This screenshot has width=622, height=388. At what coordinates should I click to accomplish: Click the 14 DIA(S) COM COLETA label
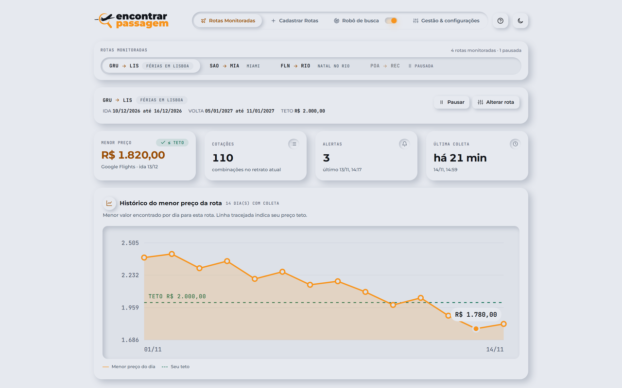pos(252,203)
